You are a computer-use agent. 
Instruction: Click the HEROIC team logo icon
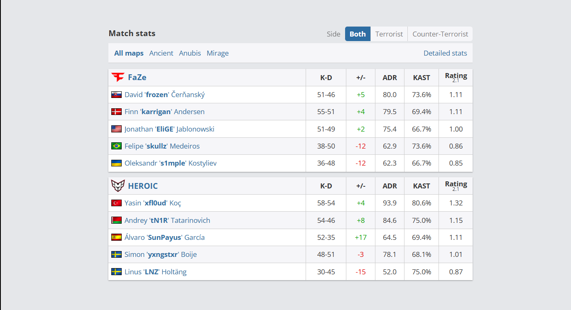click(118, 186)
